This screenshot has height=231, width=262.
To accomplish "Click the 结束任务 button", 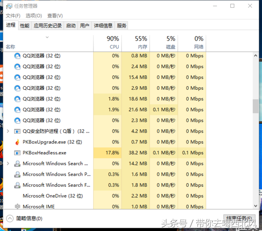I will pos(239,218).
